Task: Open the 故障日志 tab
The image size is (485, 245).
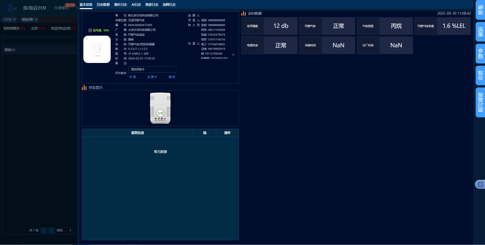Action: 169,5
